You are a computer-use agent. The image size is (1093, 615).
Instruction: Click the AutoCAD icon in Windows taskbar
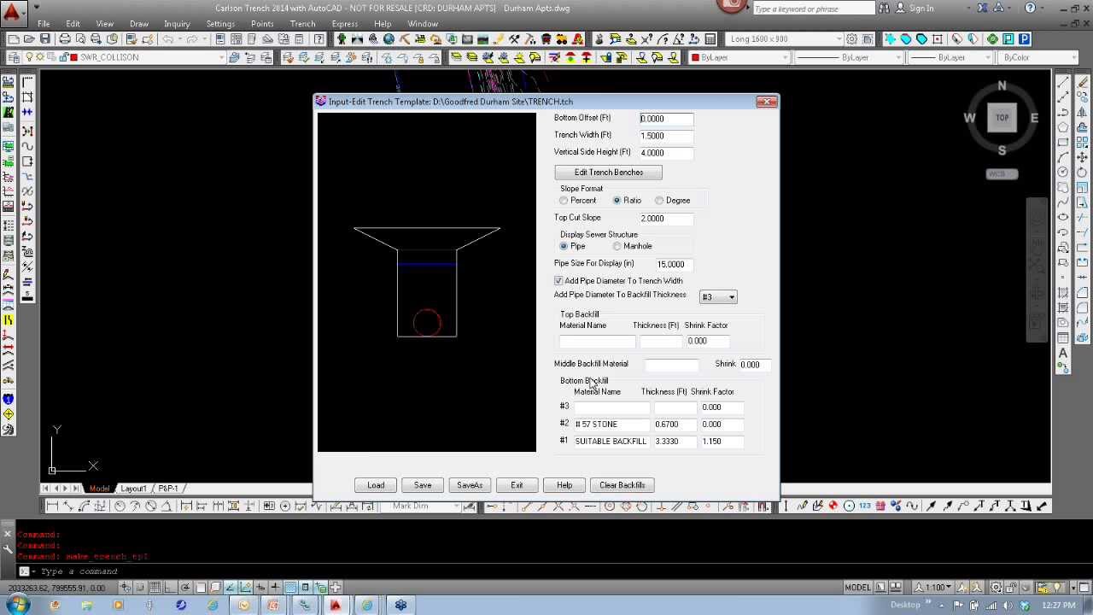[x=336, y=606]
